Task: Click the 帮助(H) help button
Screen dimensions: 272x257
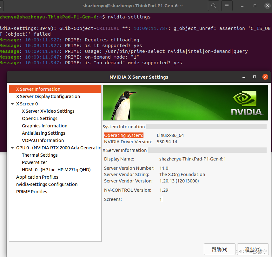Action: (219, 250)
